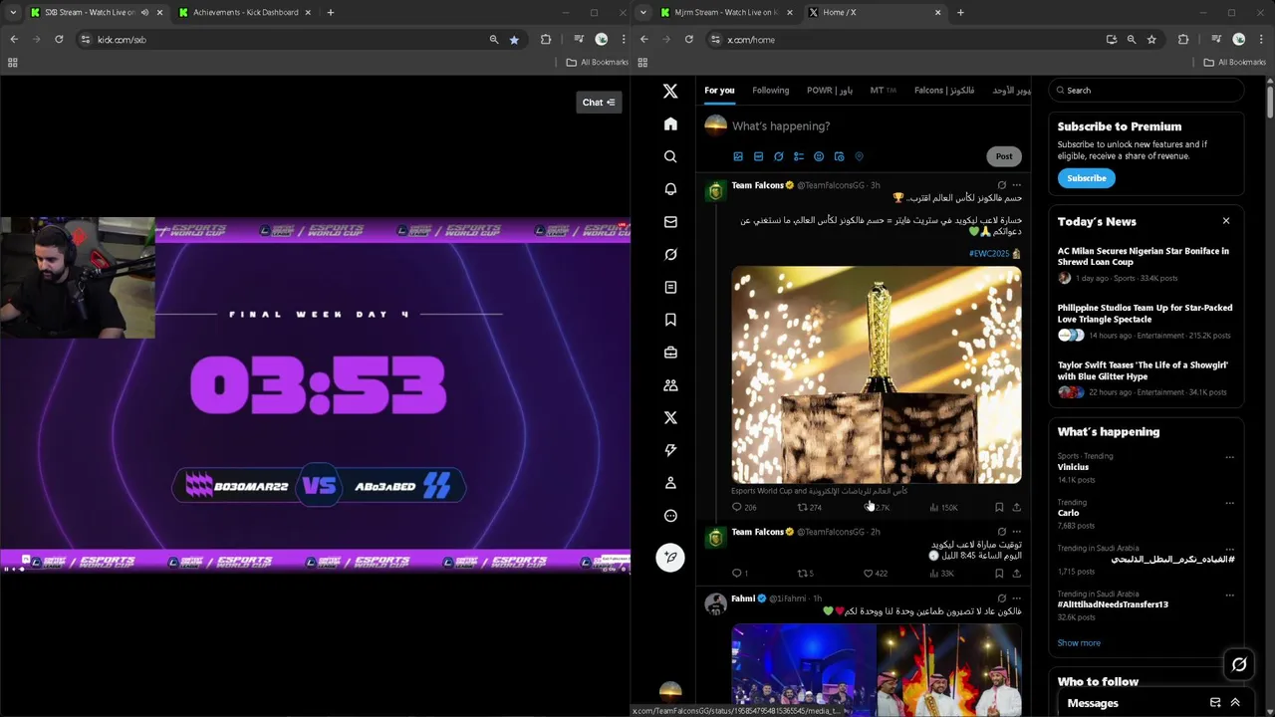The width and height of the screenshot is (1275, 717).
Task: Click the Post button in composer
Action: [x=1004, y=156]
